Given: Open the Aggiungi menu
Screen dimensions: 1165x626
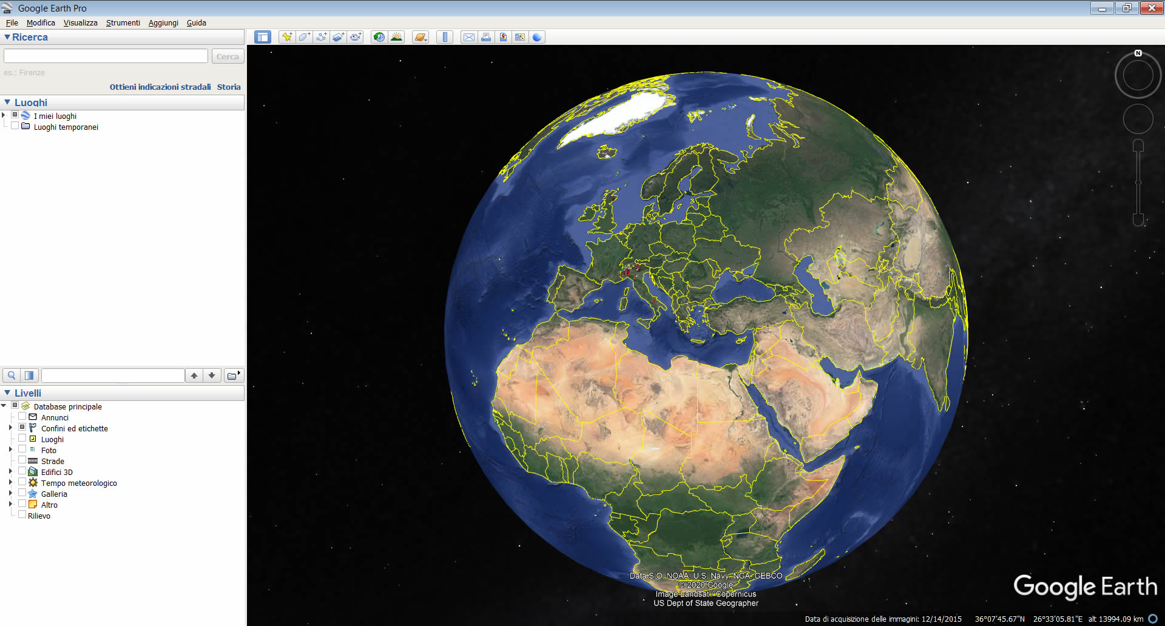Looking at the screenshot, I should coord(163,22).
